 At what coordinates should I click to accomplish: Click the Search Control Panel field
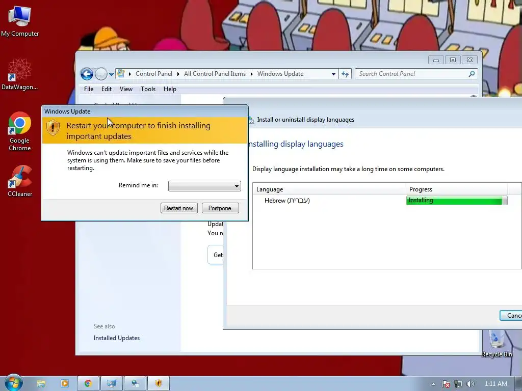tap(416, 74)
